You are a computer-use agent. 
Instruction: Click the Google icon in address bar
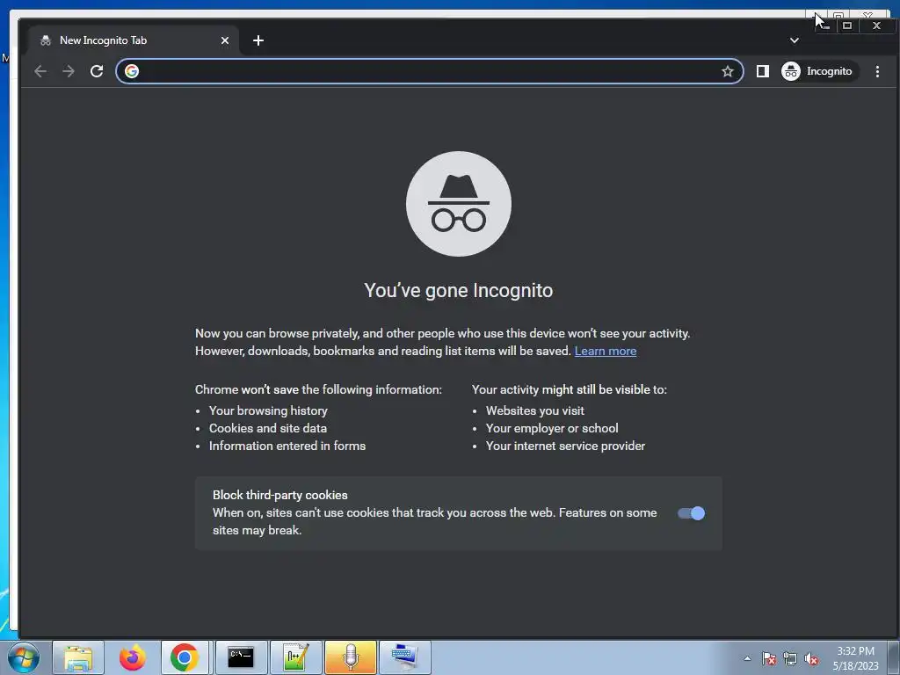[132, 71]
